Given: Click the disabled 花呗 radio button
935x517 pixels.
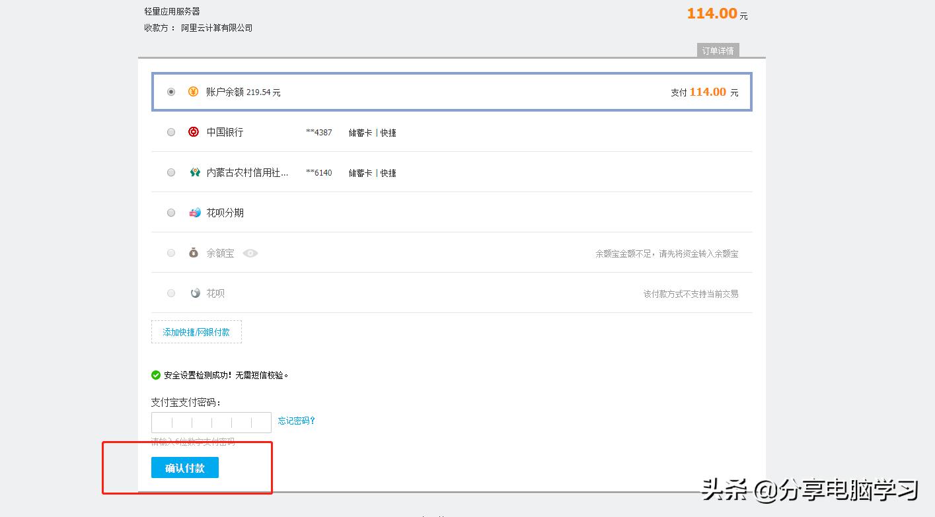Looking at the screenshot, I should [x=170, y=293].
